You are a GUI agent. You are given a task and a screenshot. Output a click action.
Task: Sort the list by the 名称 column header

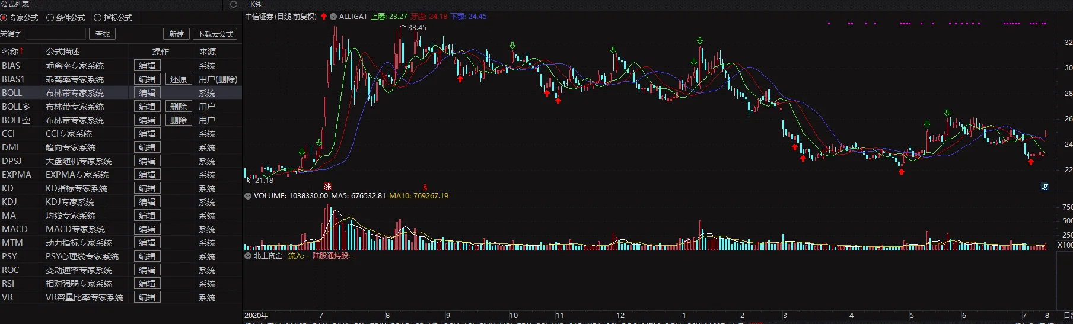(x=12, y=52)
